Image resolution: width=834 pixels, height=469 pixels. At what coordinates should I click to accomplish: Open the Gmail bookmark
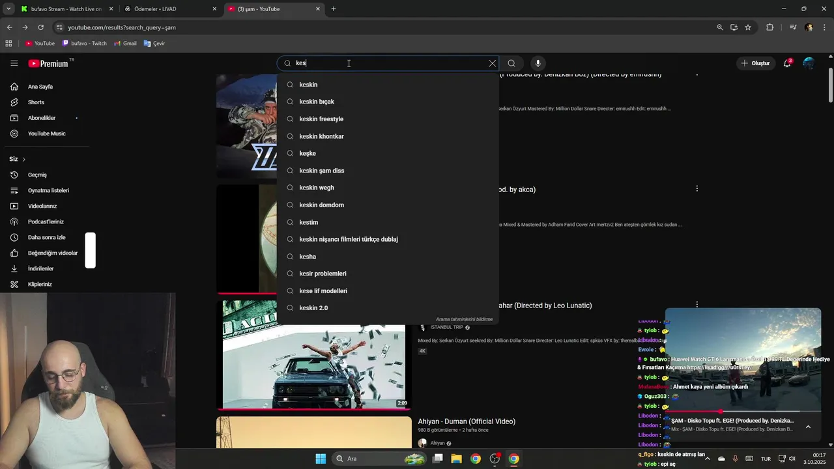coord(125,44)
